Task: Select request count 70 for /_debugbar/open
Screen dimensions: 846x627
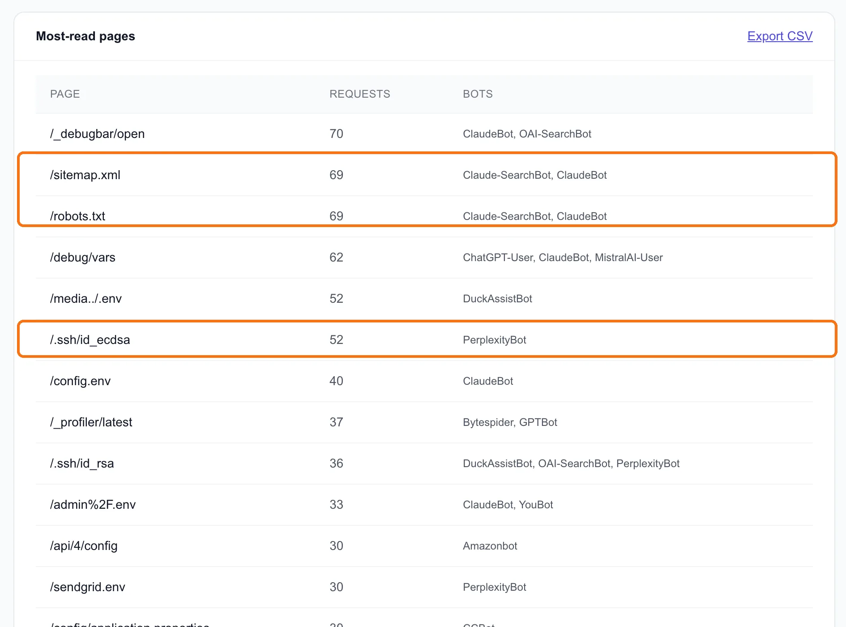Action: pyautogui.click(x=336, y=134)
